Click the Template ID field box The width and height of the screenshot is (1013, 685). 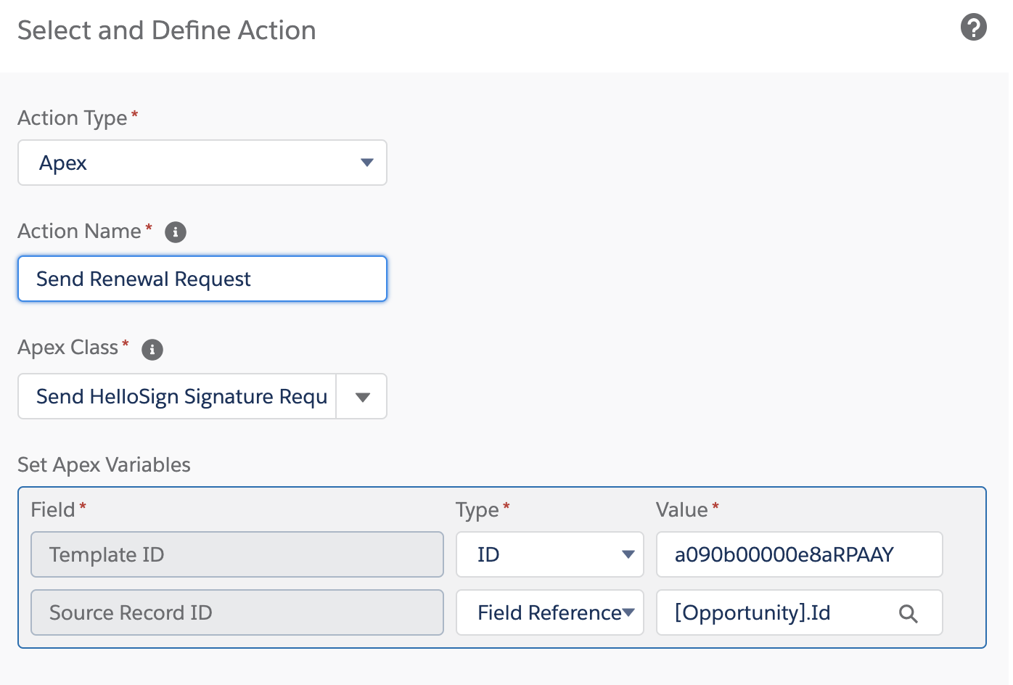237,555
